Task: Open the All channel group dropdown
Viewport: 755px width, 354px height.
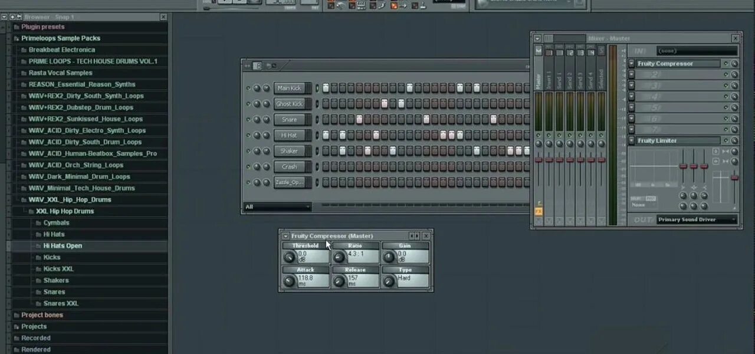Action: (277, 207)
